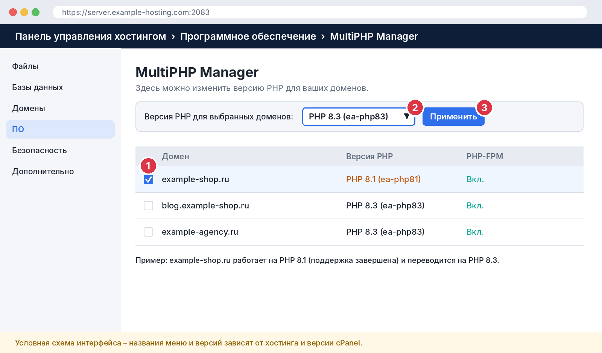Screen dimensions: 602x353
Task: Click the Применить button
Action: (453, 116)
